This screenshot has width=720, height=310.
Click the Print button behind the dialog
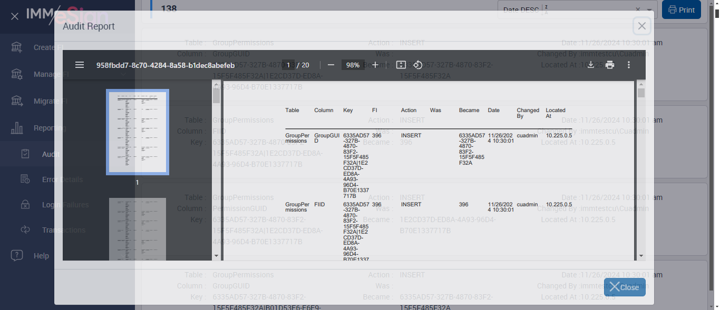[682, 9]
